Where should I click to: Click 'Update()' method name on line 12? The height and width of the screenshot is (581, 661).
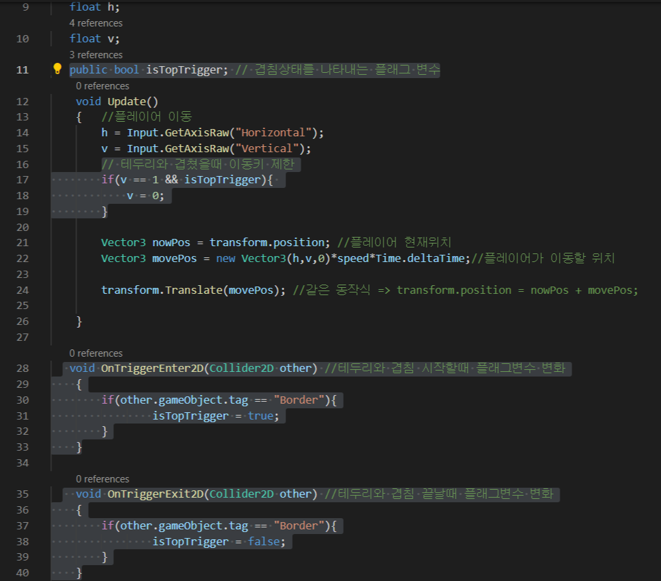(132, 101)
